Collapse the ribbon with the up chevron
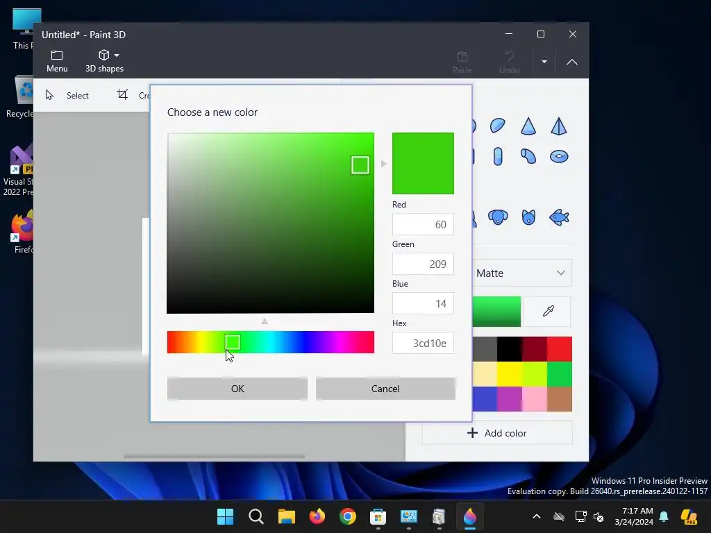Image resolution: width=711 pixels, height=533 pixels. (x=572, y=62)
